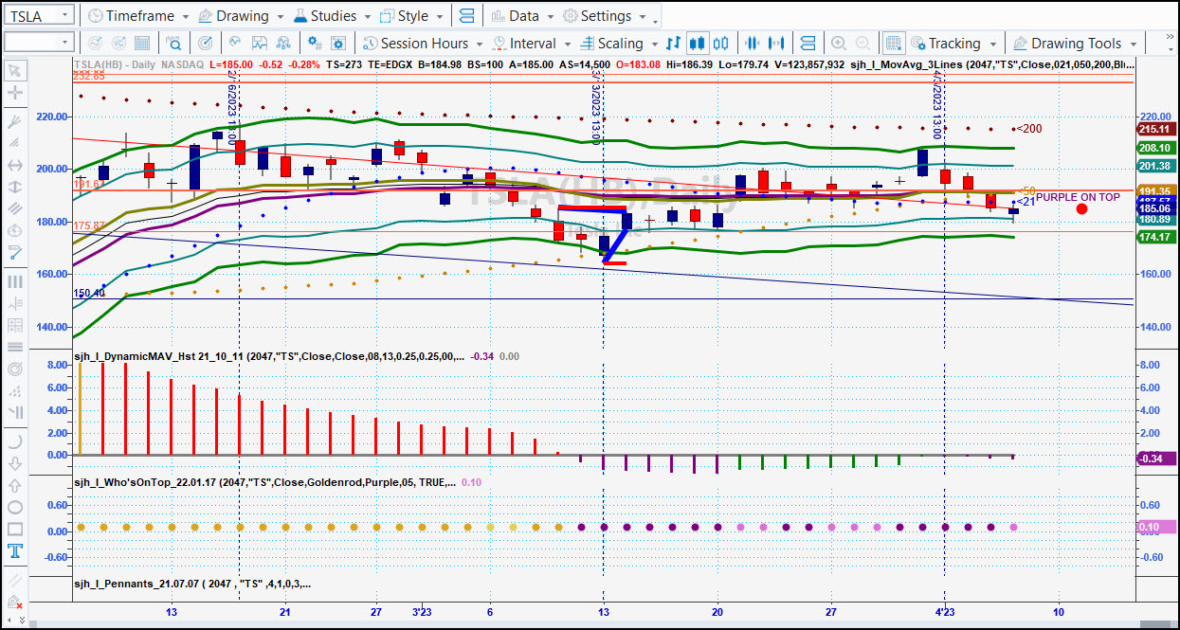
Task: Select the horizontal double-arrow tool
Action: click(x=15, y=164)
